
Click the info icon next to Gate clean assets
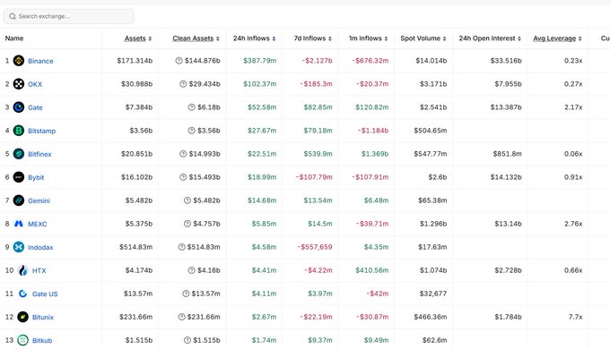tap(191, 107)
